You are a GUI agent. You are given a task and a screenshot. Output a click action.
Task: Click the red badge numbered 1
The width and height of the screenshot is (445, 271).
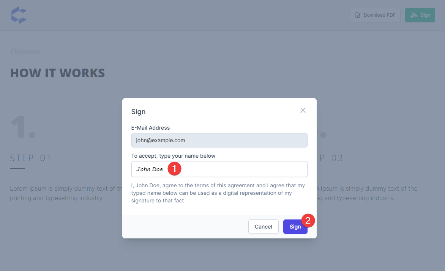coord(174,169)
